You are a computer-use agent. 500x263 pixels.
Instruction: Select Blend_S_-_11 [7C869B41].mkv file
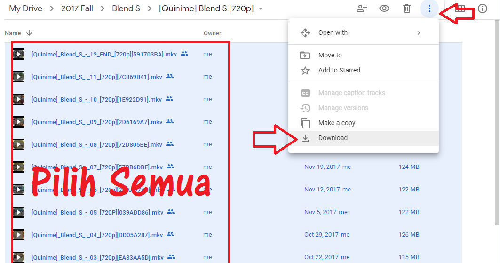click(x=96, y=77)
